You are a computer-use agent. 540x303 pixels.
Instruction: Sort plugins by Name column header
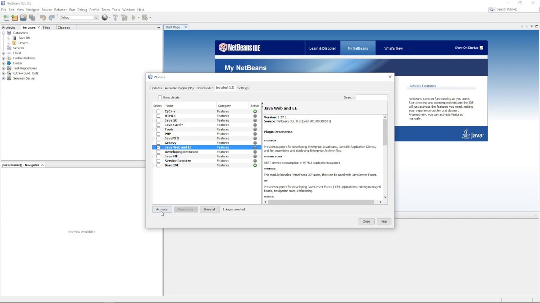point(190,106)
